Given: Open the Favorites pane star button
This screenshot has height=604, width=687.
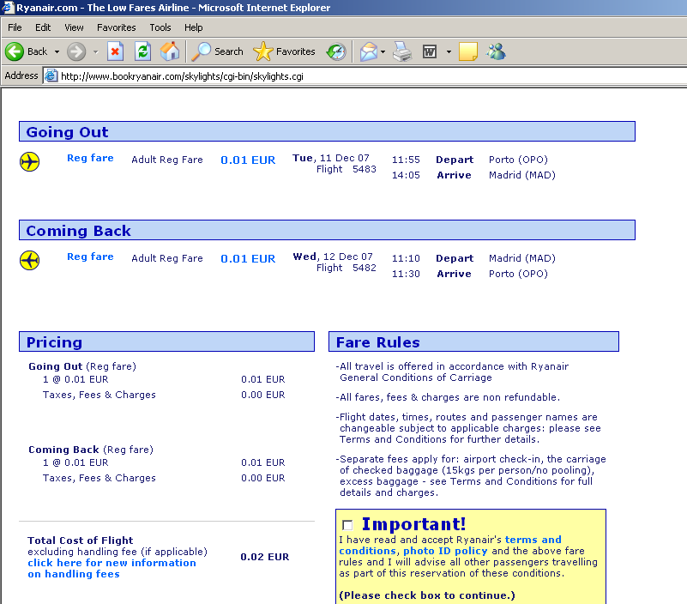Looking at the screenshot, I should (x=285, y=51).
